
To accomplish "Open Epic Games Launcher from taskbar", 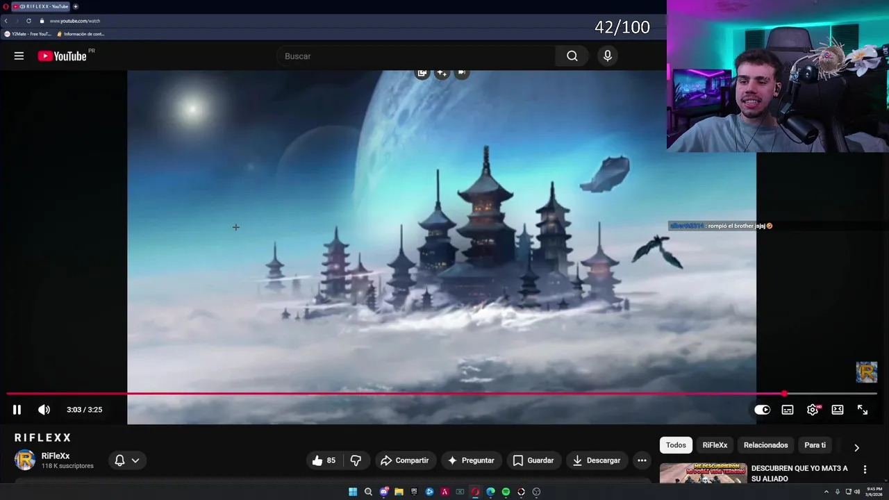I will (x=414, y=492).
